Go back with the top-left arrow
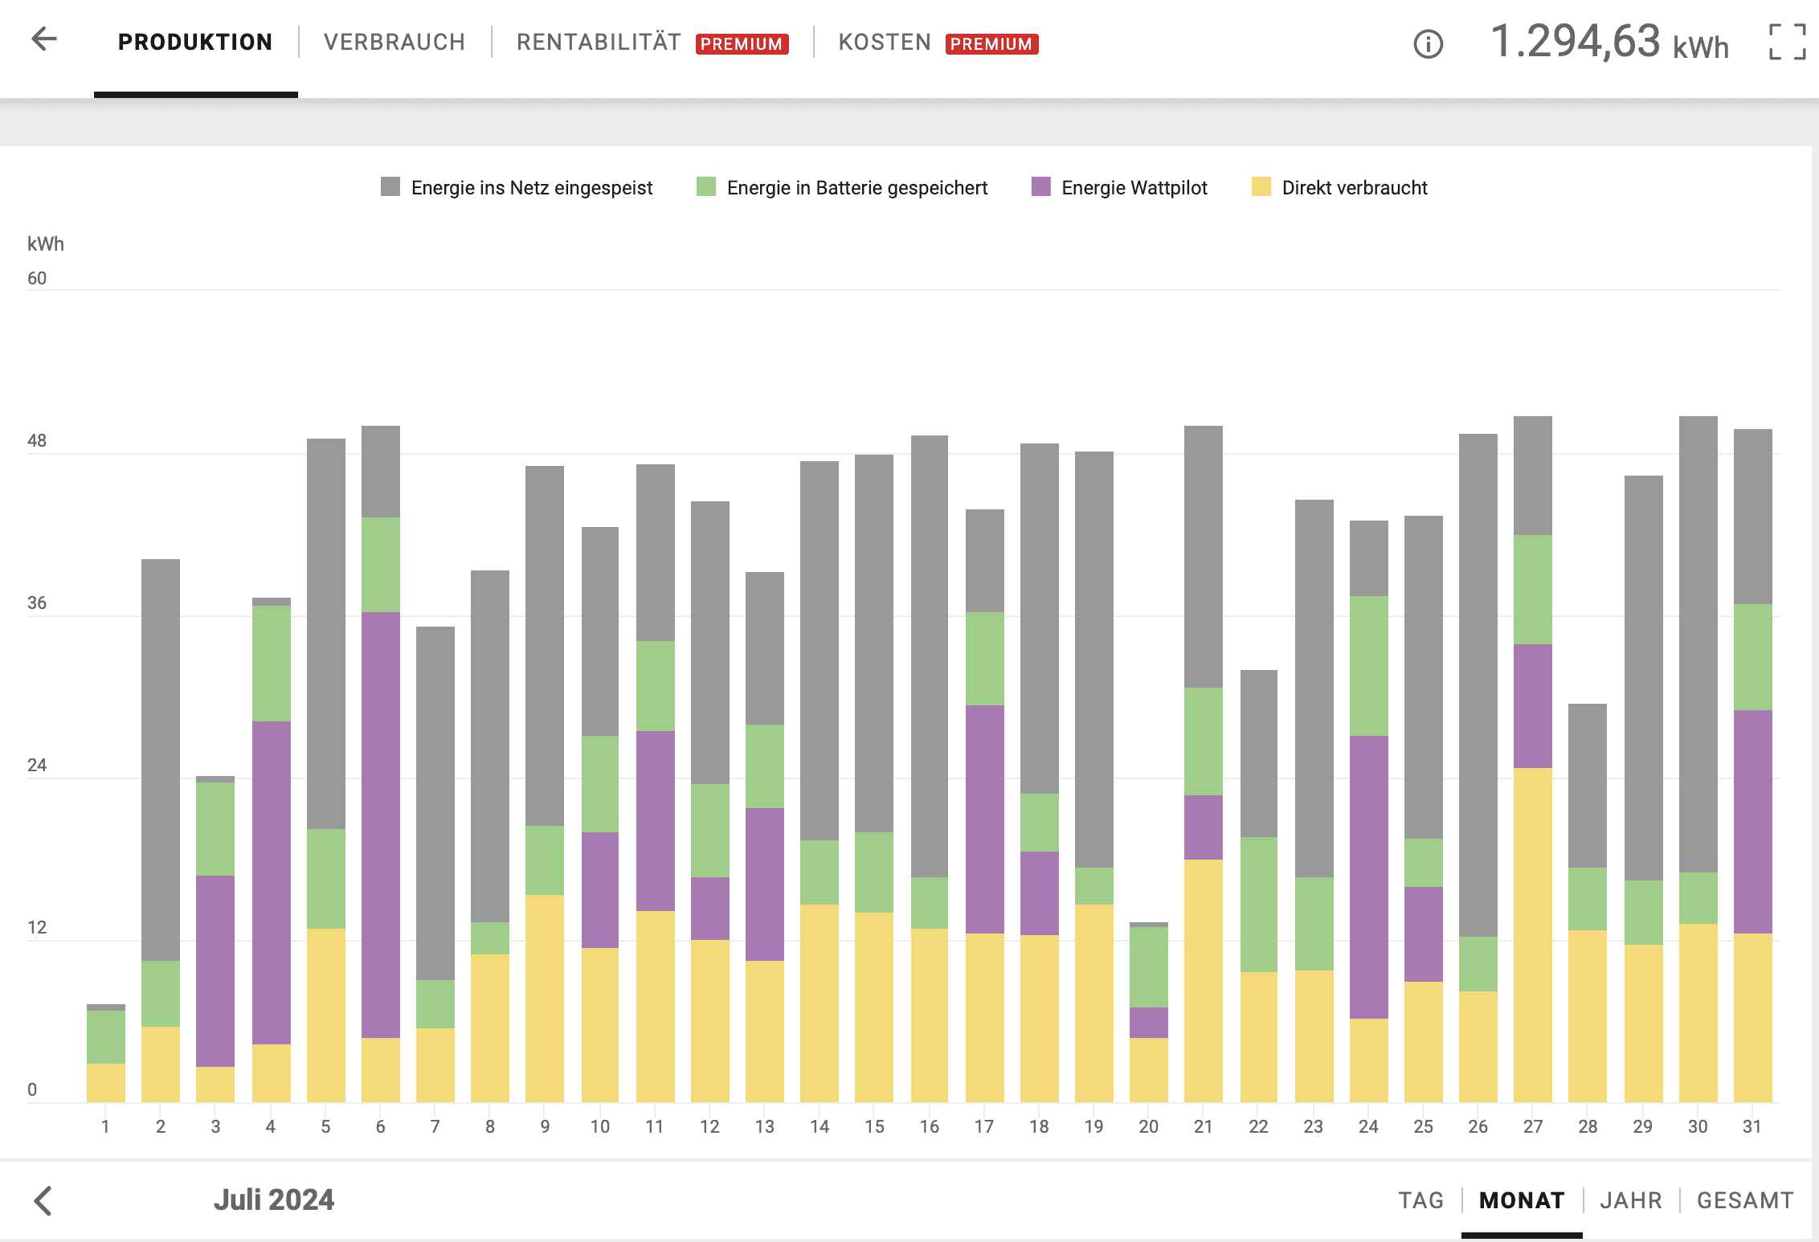Viewport: 1819px width, 1242px height. pyautogui.click(x=44, y=39)
